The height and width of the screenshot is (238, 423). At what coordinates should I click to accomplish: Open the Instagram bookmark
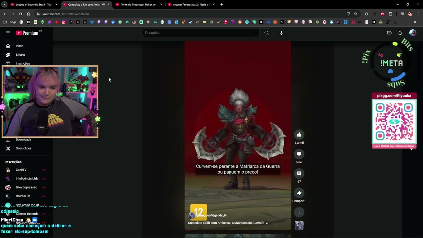coord(64,22)
